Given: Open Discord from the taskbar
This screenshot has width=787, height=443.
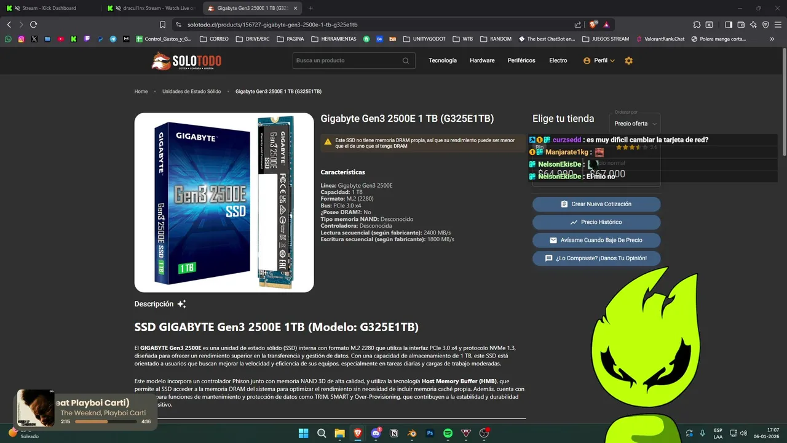Looking at the screenshot, I should click(x=376, y=433).
